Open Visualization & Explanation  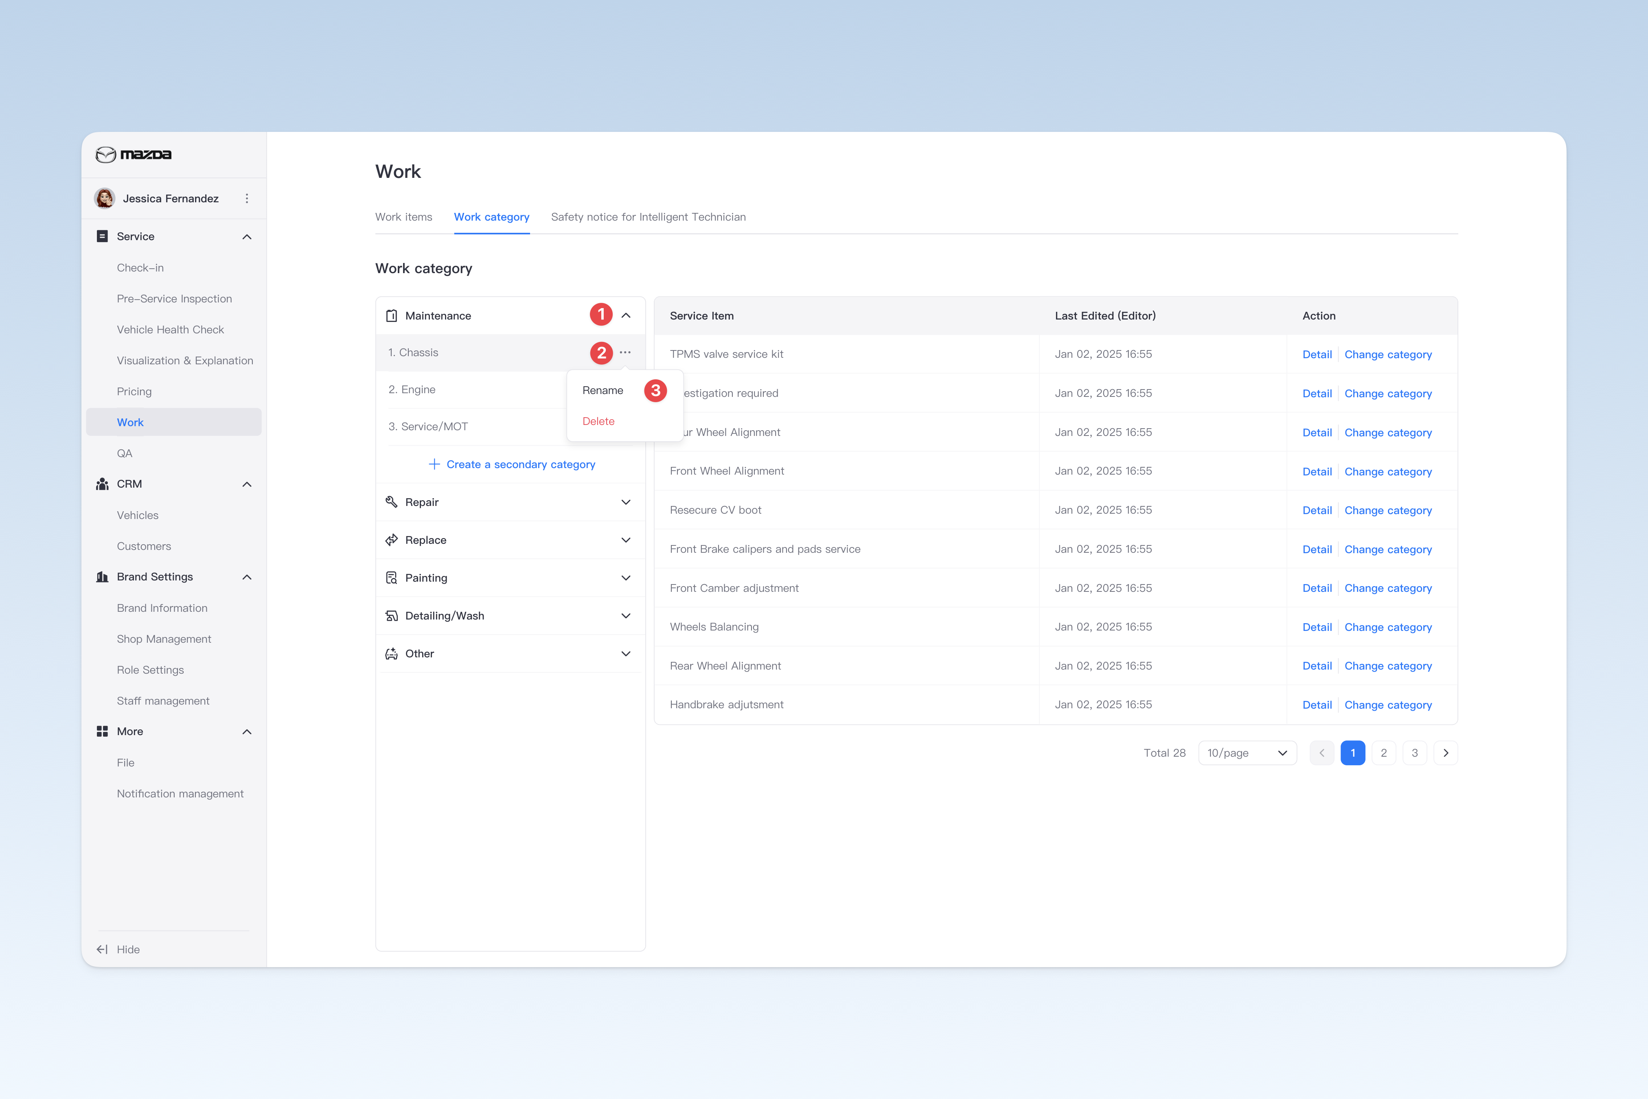tap(185, 360)
